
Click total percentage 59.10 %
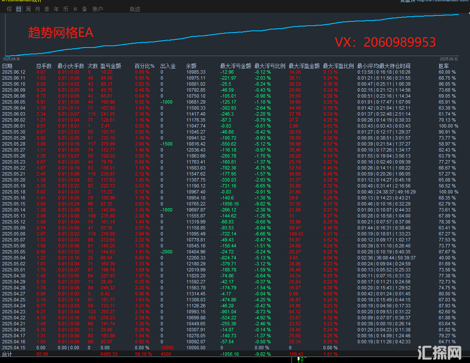pos(143,354)
